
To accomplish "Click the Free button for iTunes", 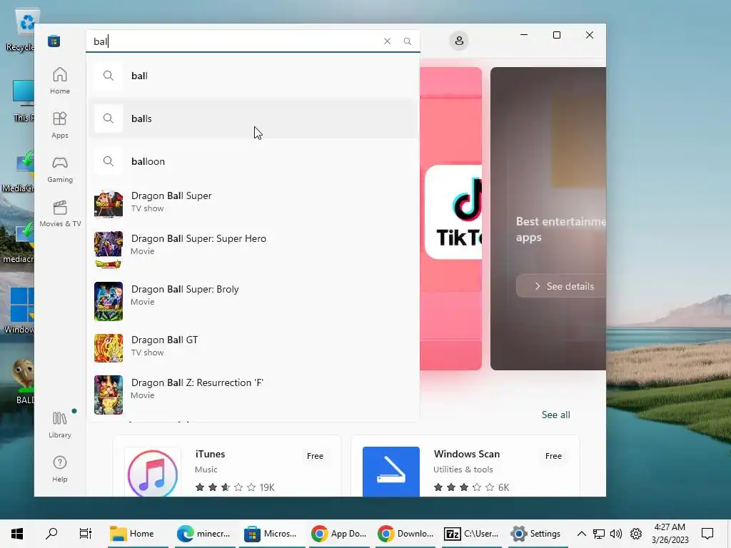I will (315, 456).
